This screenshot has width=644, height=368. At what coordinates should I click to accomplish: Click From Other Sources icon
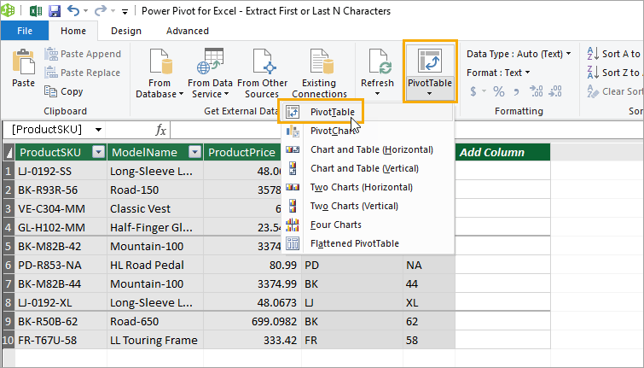point(263,61)
